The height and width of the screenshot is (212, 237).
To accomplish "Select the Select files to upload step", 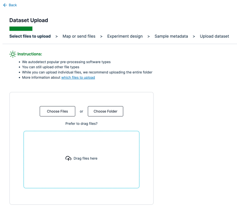I will 30,36.
